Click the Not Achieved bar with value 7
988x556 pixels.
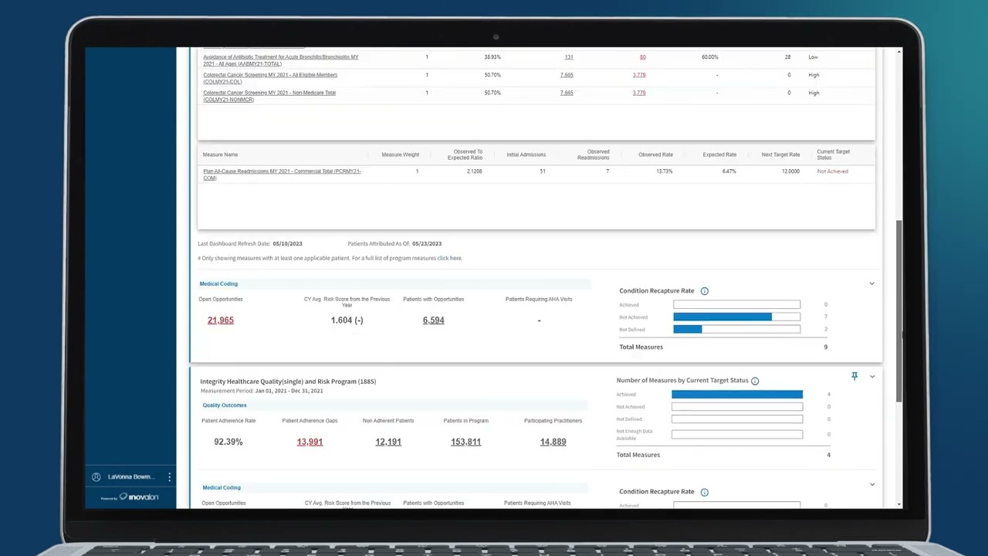tap(737, 317)
